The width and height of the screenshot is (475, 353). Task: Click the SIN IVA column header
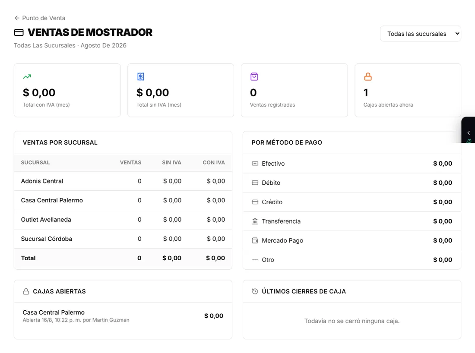[171, 163]
